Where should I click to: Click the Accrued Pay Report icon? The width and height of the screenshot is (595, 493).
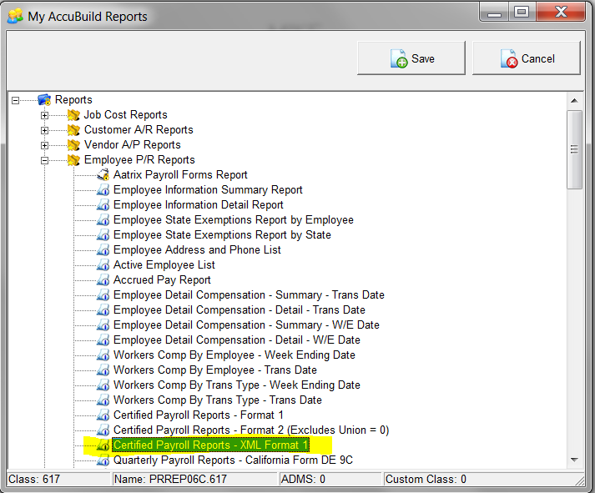pyautogui.click(x=103, y=280)
